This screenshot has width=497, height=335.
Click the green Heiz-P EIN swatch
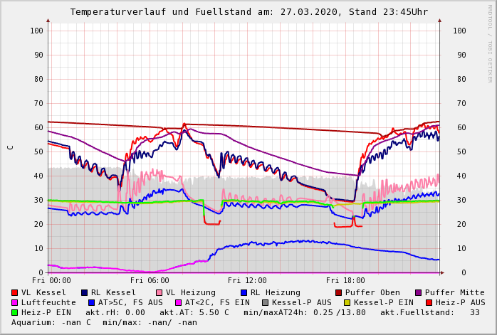[x=15, y=312]
